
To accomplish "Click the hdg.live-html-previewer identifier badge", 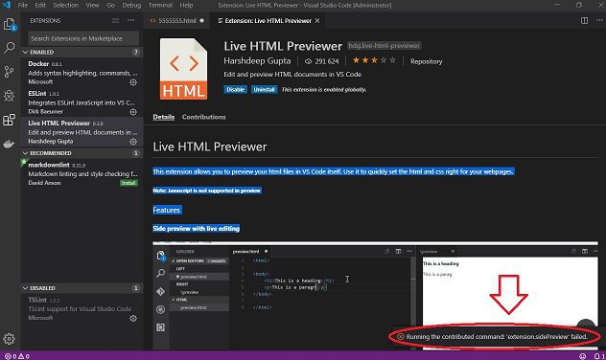I will 384,46.
